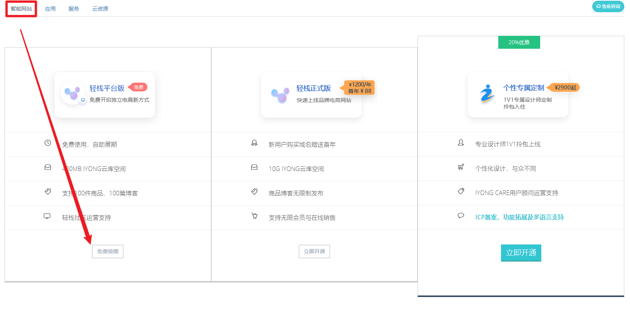Open the ICP备案，功能拓展及多语言支持 link
The image size is (630, 313).
(520, 217)
